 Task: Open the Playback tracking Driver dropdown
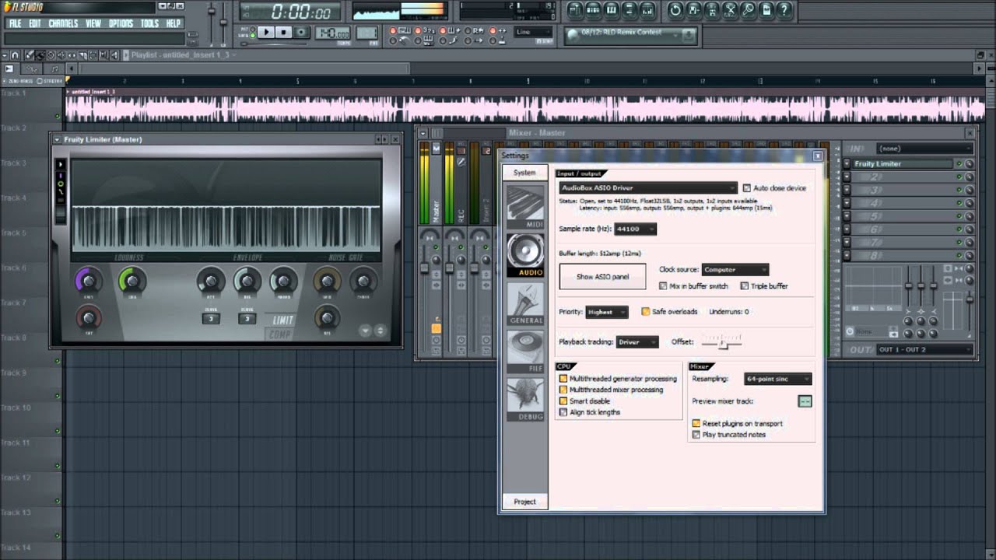[x=637, y=342]
